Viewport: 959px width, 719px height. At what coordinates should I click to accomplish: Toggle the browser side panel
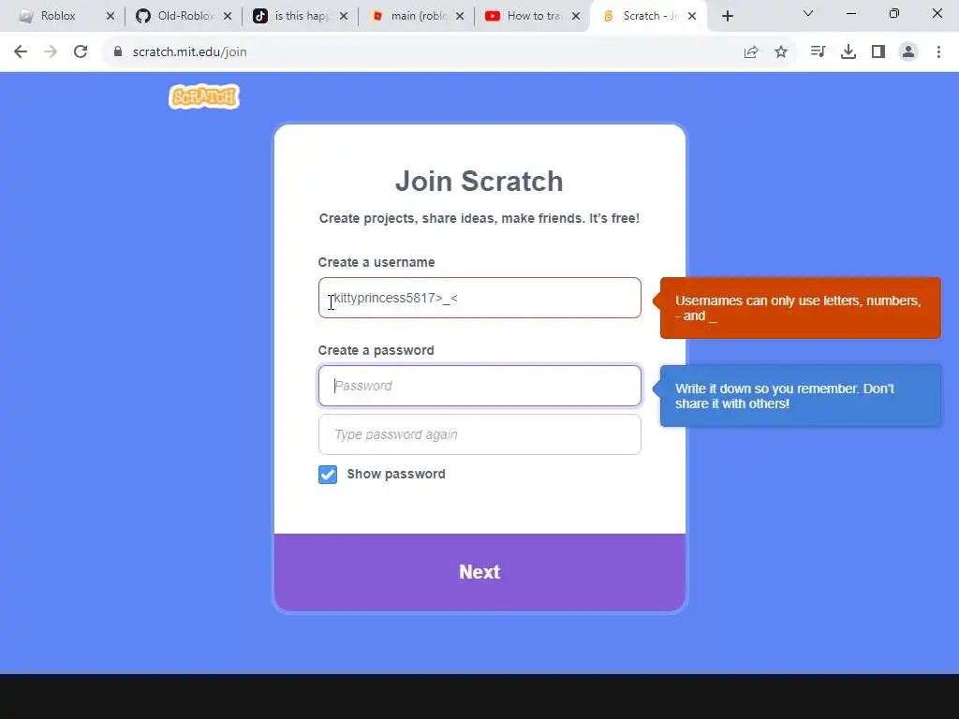pos(878,52)
